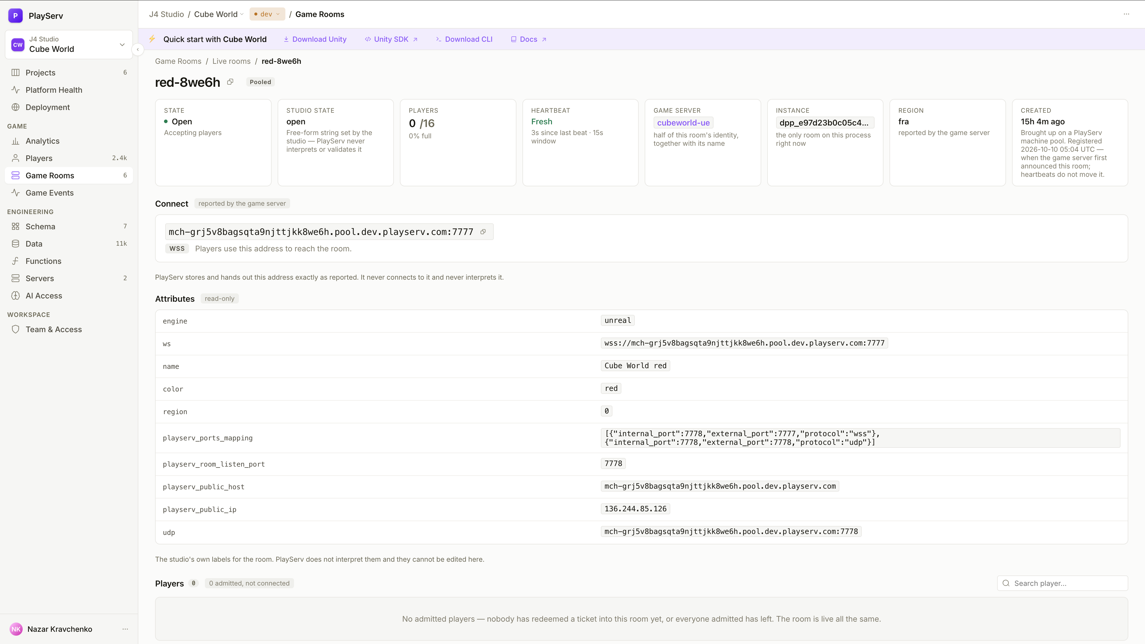Click the PlayServ logo icon

coord(16,16)
